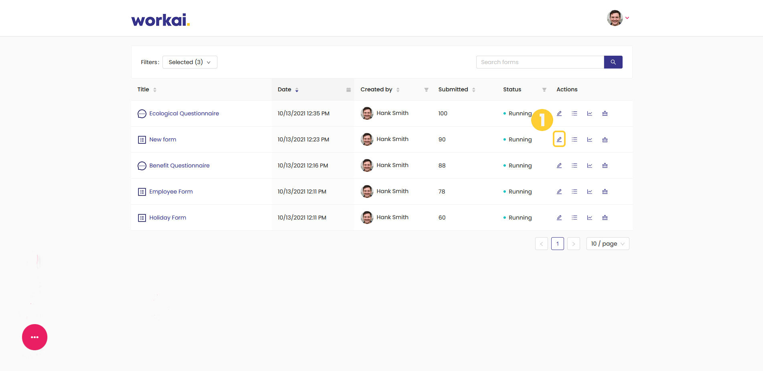Click submitted count 78
The height and width of the screenshot is (371, 763).
(x=442, y=192)
